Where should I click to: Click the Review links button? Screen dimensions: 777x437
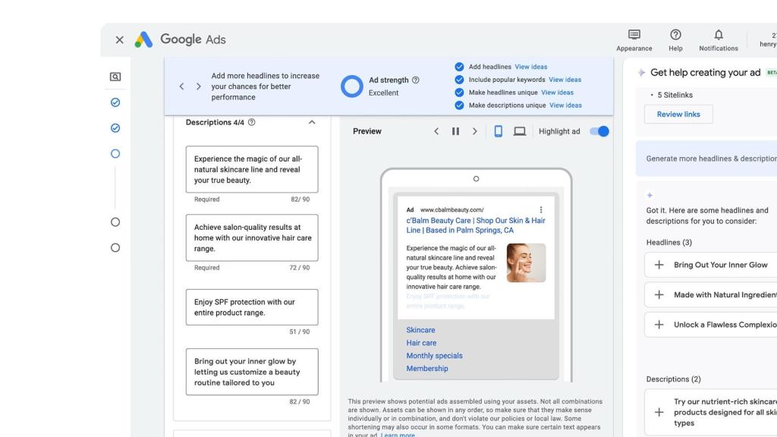point(678,115)
